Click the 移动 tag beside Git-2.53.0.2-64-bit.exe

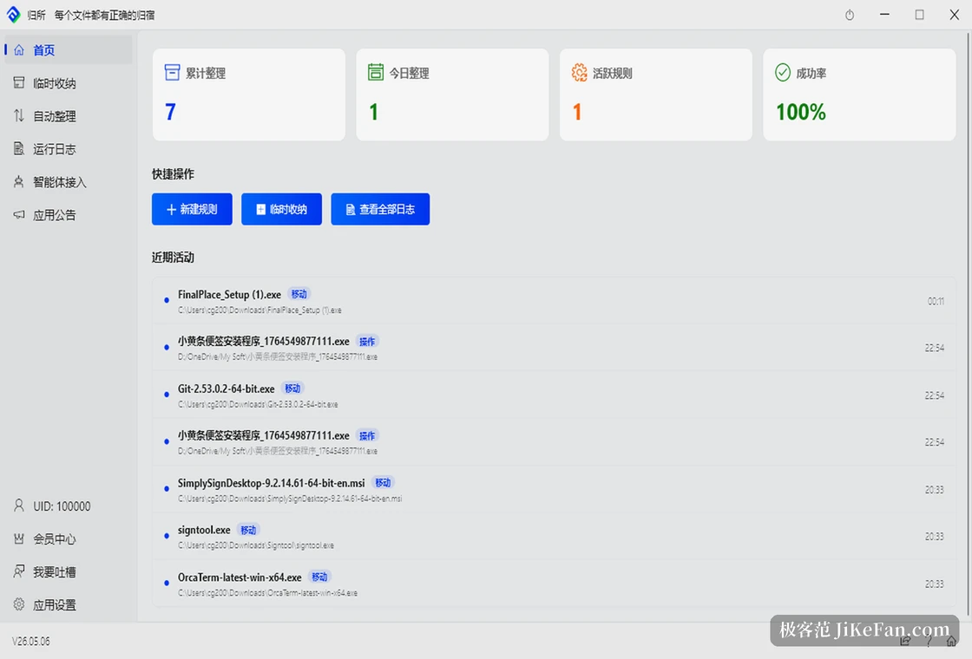click(x=292, y=388)
